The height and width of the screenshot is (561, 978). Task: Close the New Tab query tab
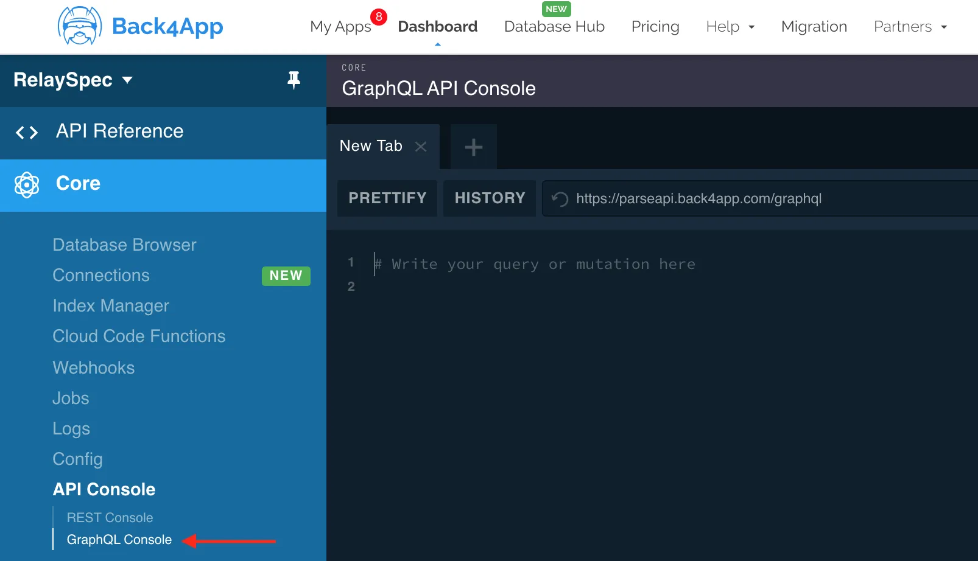(421, 147)
